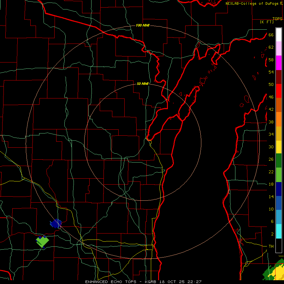Image resolution: width=284 pixels, height=284 pixels.
Task: Click the navy blue radar echo blob
Action: click(x=56, y=223)
